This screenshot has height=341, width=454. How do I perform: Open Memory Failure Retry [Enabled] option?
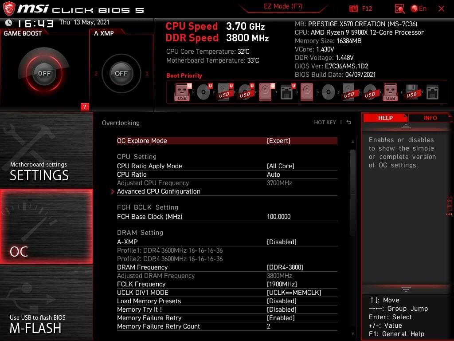click(227, 318)
